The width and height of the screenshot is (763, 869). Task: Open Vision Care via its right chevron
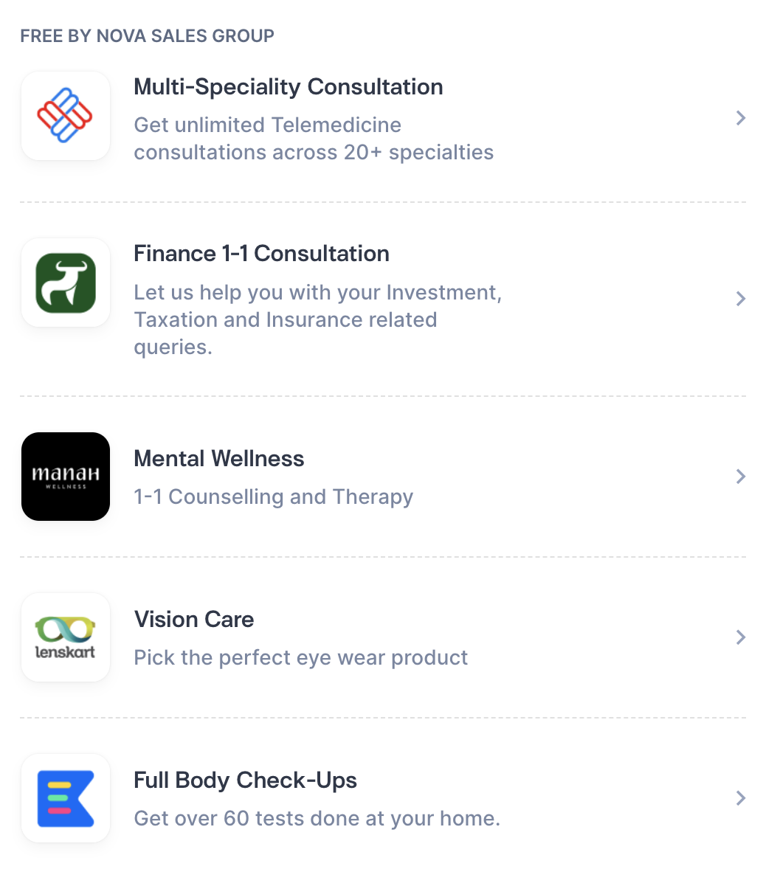pos(741,637)
